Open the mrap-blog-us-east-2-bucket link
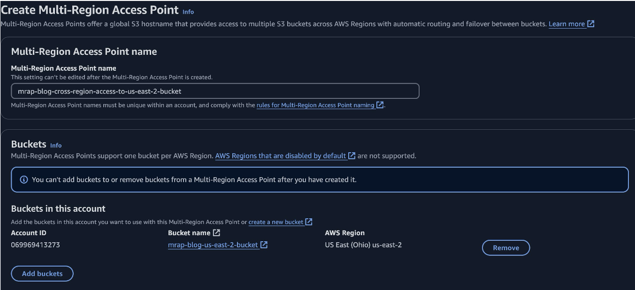Viewport: 635px width, 290px height. click(x=212, y=245)
